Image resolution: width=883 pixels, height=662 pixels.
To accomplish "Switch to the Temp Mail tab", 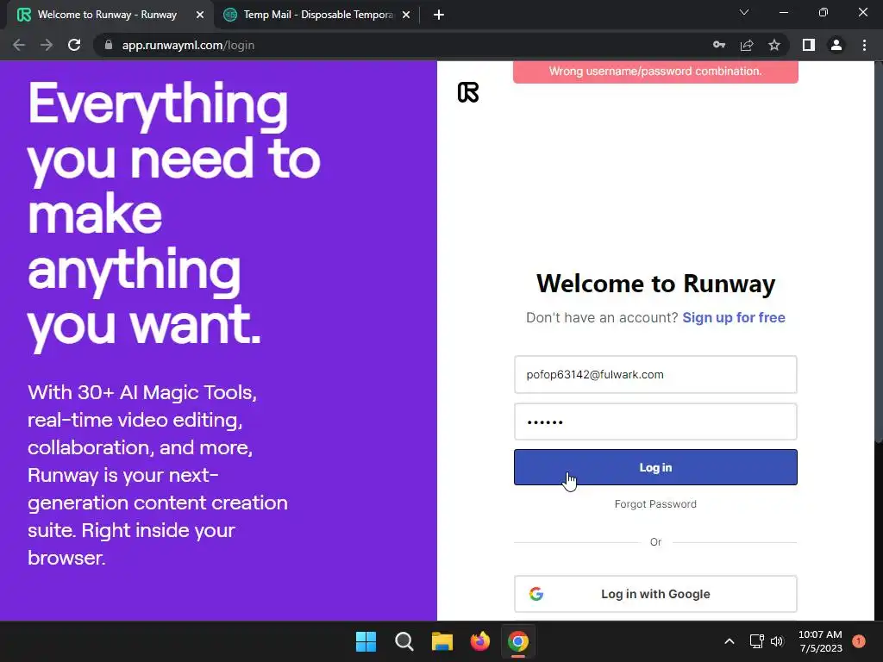I will pyautogui.click(x=317, y=16).
